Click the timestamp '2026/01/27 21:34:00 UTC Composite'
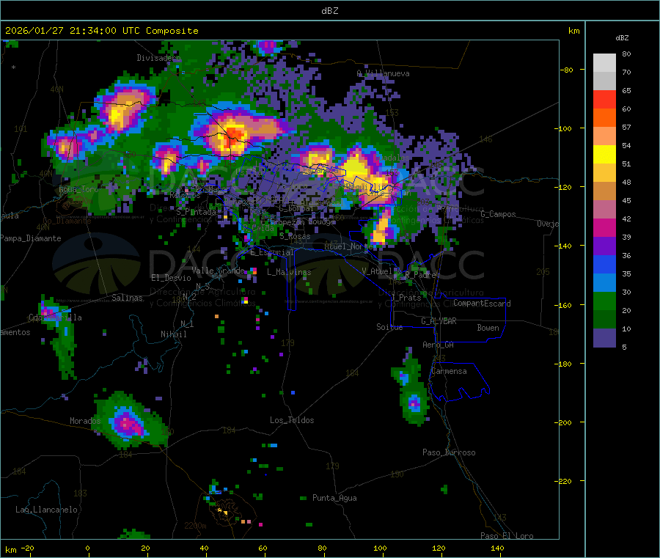Screen dimensions: 660x558 click(101, 31)
